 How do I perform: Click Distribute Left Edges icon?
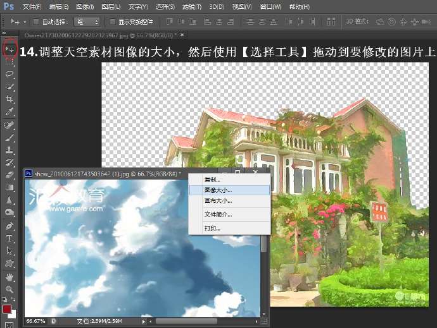click(x=289, y=21)
